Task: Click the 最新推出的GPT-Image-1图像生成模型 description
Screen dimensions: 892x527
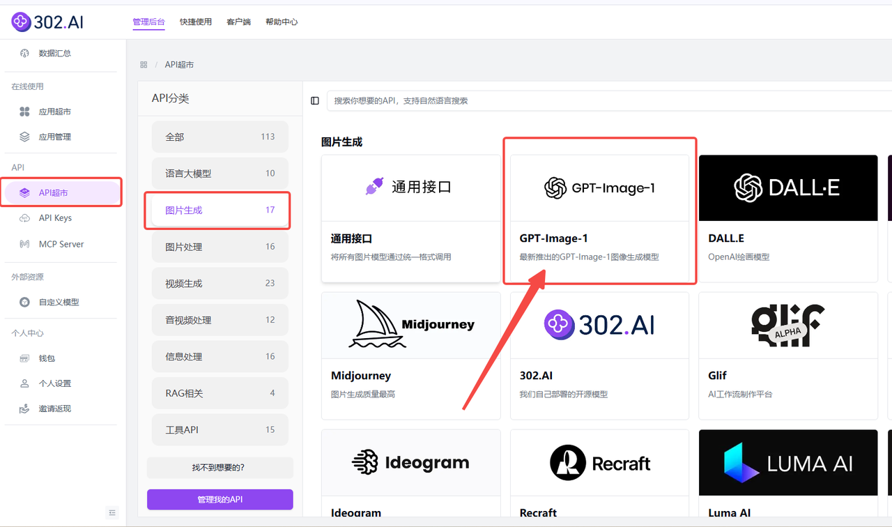Action: pyautogui.click(x=589, y=257)
